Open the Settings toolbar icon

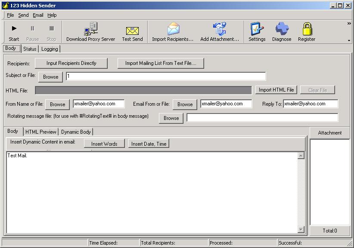pyautogui.click(x=257, y=29)
